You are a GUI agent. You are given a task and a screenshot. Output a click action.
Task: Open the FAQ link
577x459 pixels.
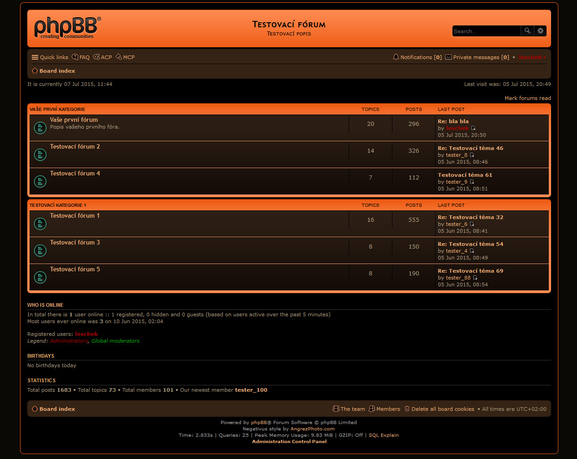pyautogui.click(x=81, y=57)
